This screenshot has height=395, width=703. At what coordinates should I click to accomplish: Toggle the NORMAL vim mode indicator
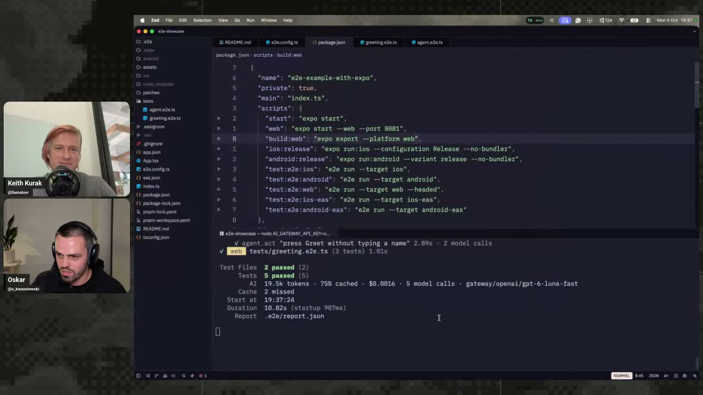click(x=621, y=376)
